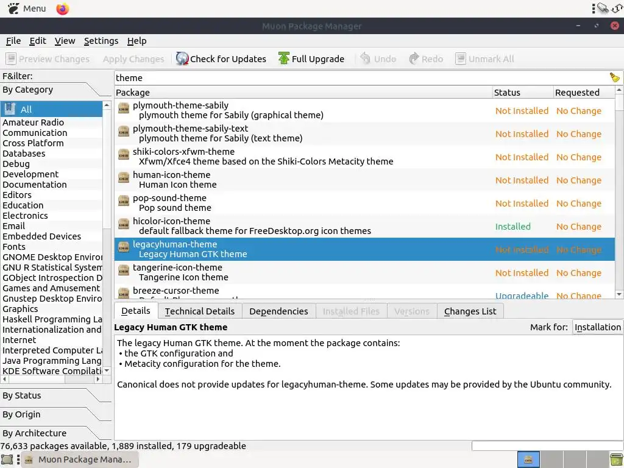Open the View menu
The image size is (624, 468).
[x=65, y=41]
